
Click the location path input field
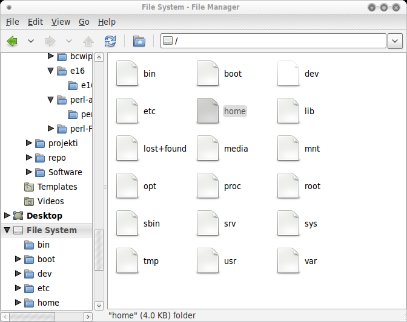[279, 41]
